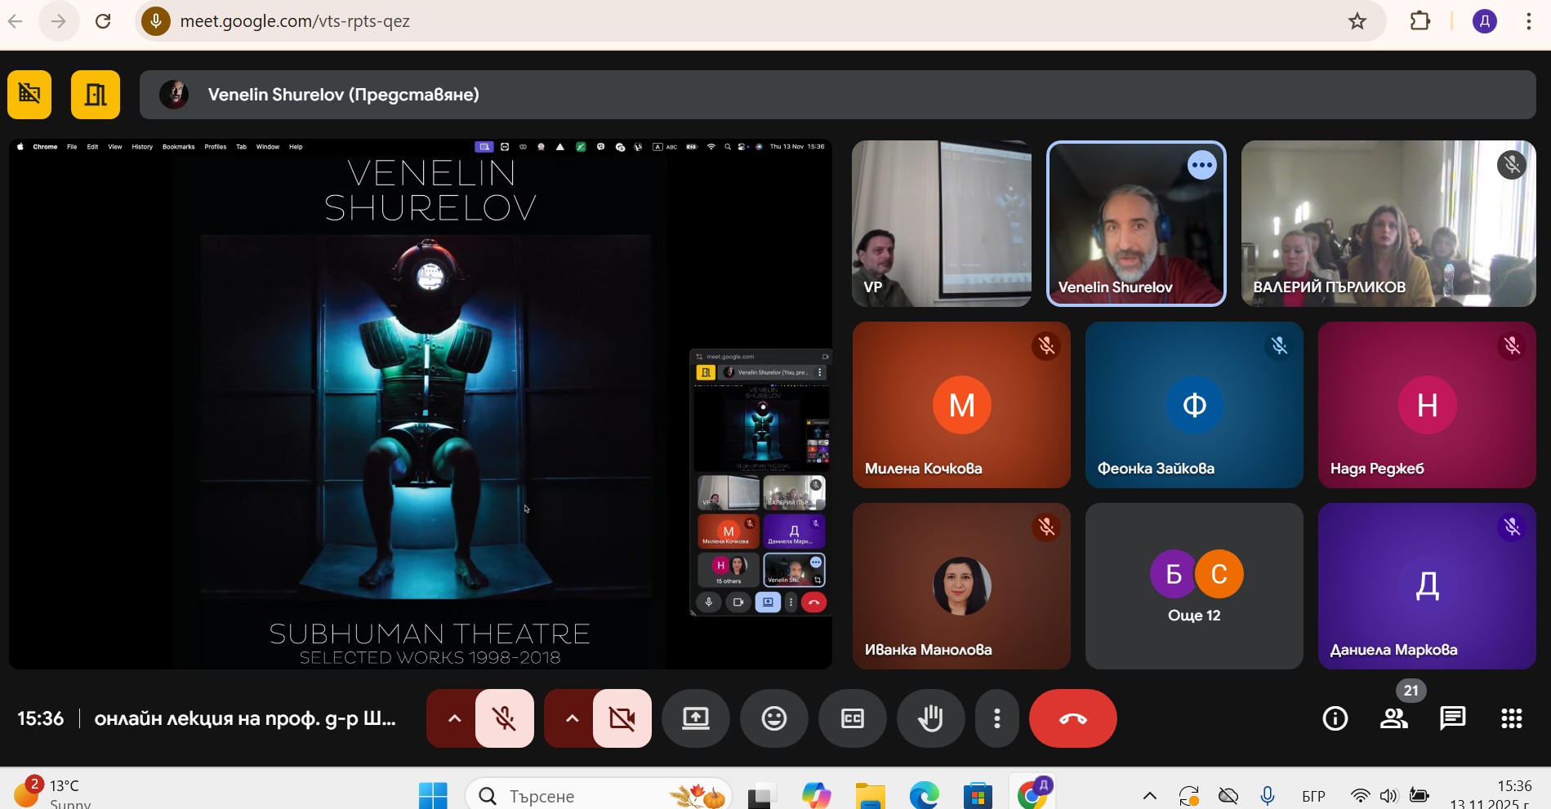Image resolution: width=1551 pixels, height=809 pixels.
Task: Expand video settings chevron beside camera
Action: tap(572, 718)
